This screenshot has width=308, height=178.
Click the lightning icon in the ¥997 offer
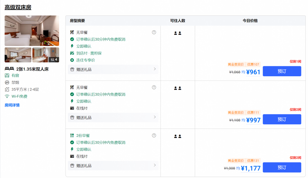(x=72, y=101)
